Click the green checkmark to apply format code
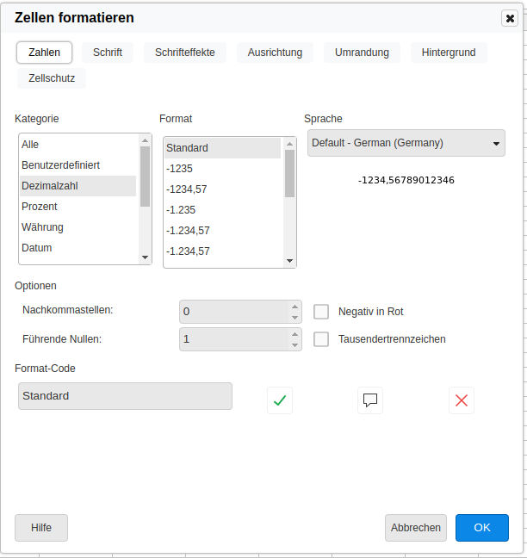The height and width of the screenshot is (558, 527). point(280,400)
